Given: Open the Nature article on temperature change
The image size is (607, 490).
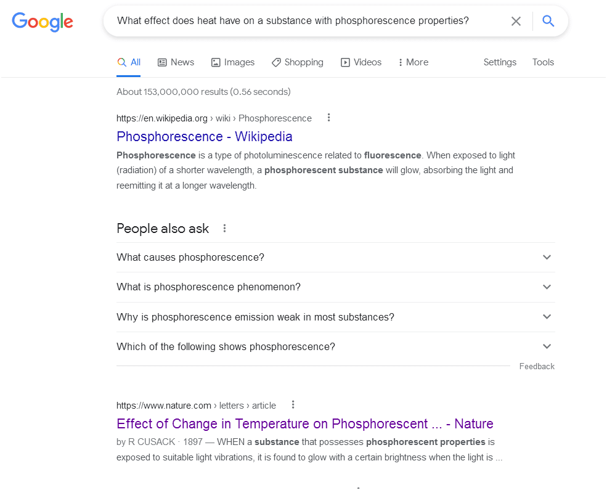Looking at the screenshot, I should point(304,424).
